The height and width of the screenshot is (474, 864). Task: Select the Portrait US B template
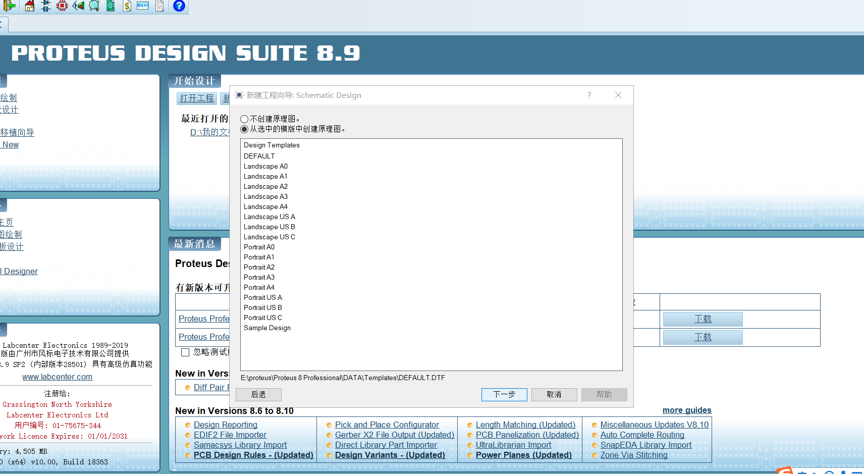pos(263,307)
